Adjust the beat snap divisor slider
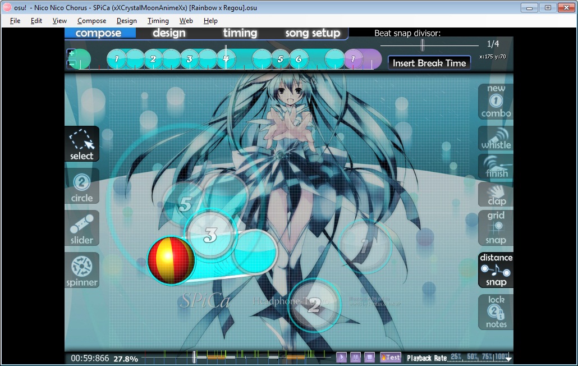Viewport: 578px width, 366px height. pyautogui.click(x=423, y=45)
